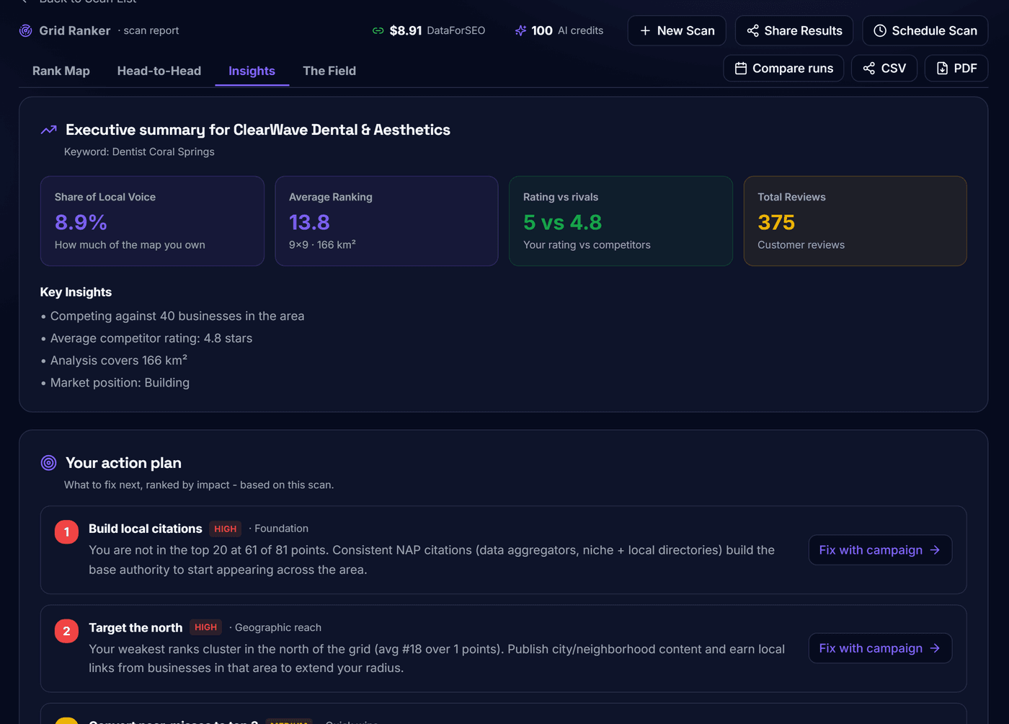The height and width of the screenshot is (724, 1009).
Task: Click HIGH badge next to Target the north
Action: (x=205, y=627)
